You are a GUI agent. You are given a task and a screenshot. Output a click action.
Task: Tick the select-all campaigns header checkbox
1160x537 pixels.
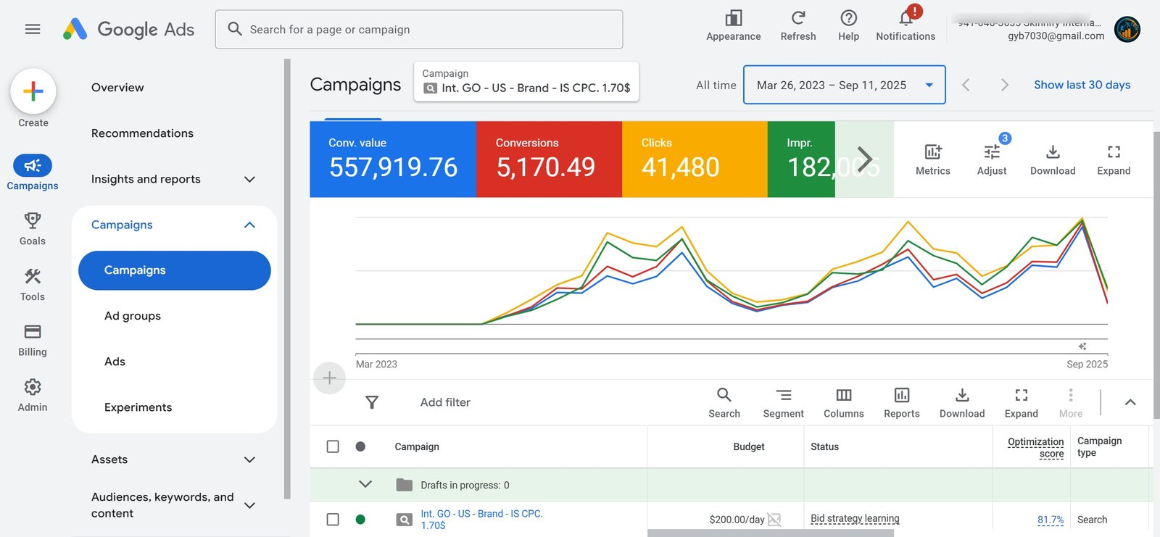pos(333,446)
